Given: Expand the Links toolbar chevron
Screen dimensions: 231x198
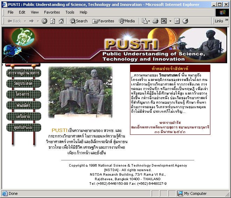Looking at the screenshot, I should point(227,21).
